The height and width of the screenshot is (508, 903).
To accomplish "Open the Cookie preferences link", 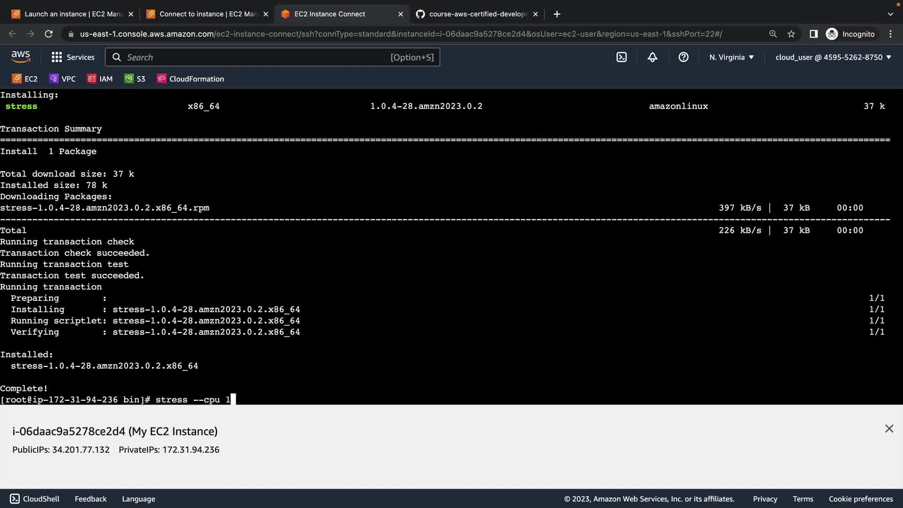I will [x=860, y=499].
